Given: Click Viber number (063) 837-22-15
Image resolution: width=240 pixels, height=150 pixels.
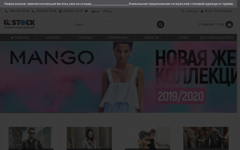Looking at the screenshot, I should pos(73,11).
